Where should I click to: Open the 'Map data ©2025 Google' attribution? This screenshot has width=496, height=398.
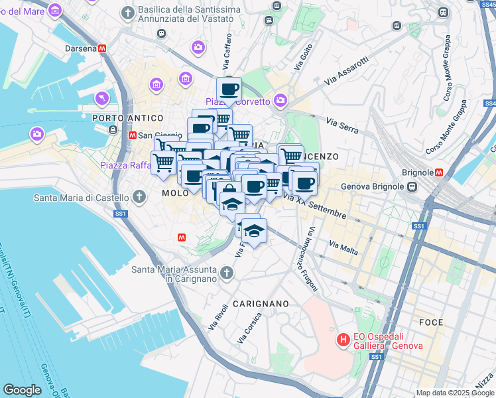456,393
